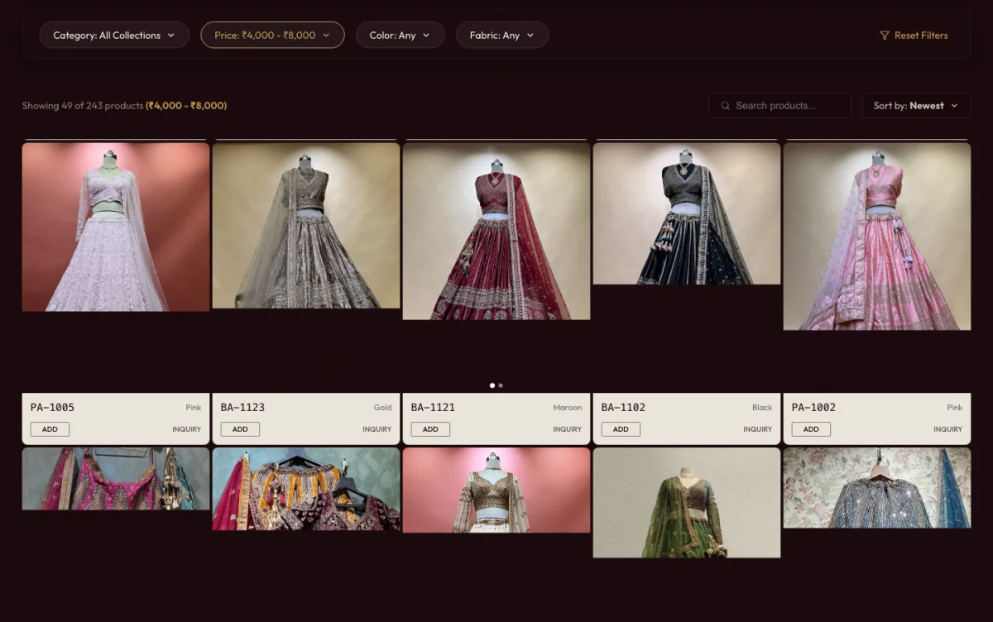Click the Showing 49 of 243 products text

click(83, 106)
